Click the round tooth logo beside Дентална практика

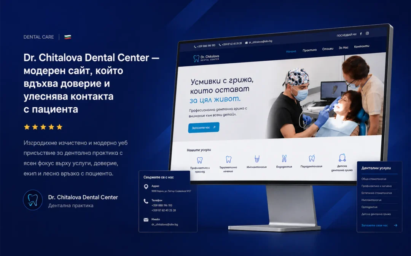click(33, 200)
